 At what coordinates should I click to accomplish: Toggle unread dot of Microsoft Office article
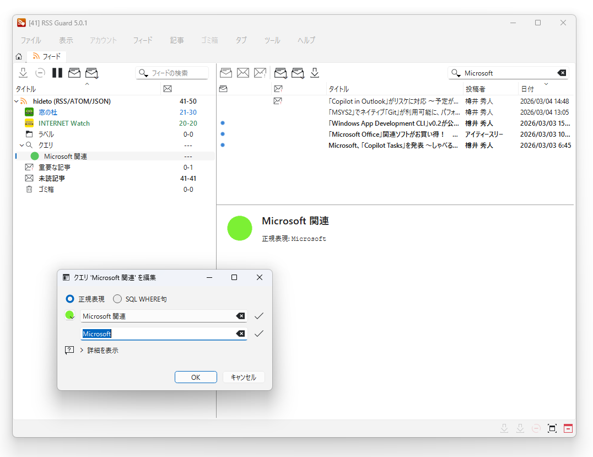(x=223, y=134)
